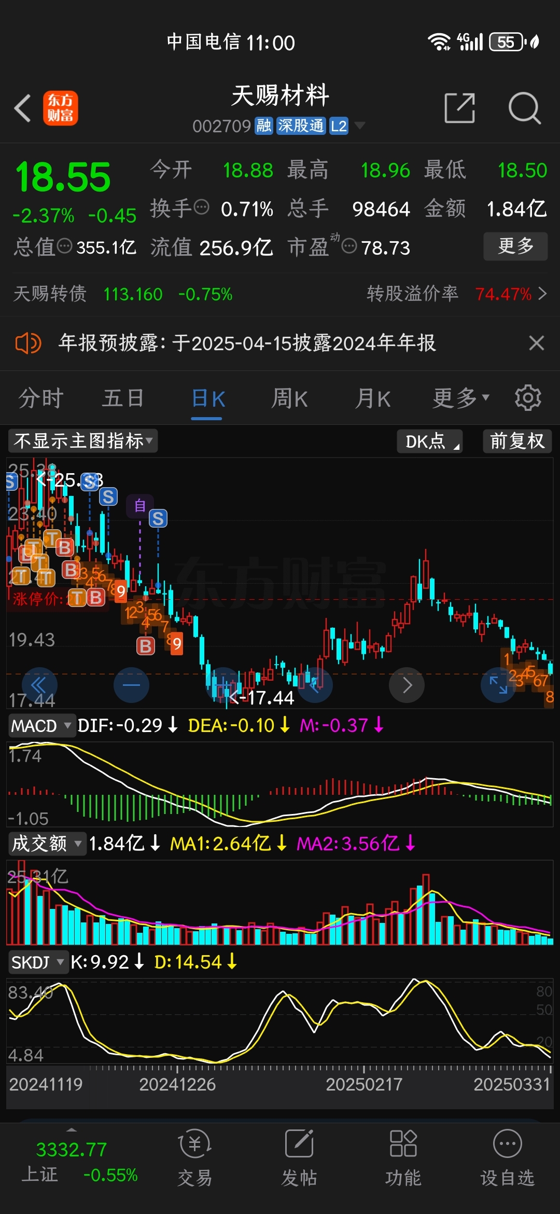Switch to 周K tab

tap(290, 399)
